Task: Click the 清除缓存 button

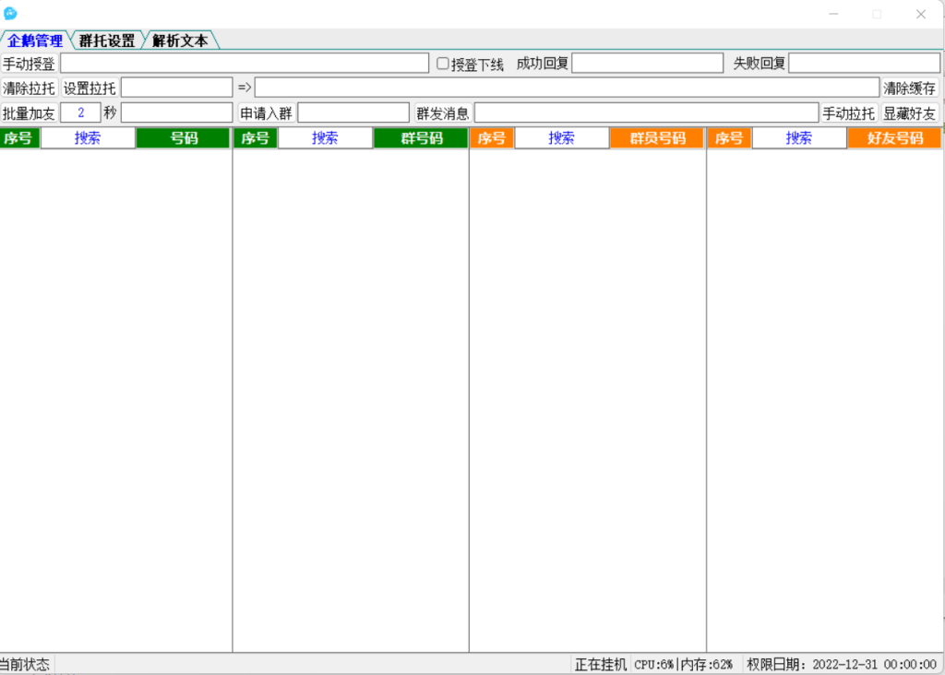Action: point(909,89)
